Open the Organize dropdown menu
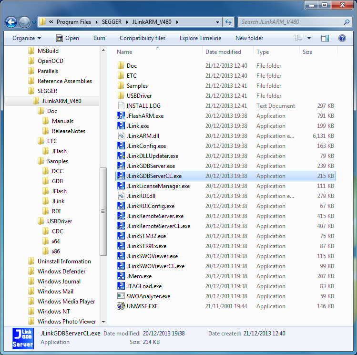Image resolution: width=357 pixels, height=355 pixels. point(27,38)
